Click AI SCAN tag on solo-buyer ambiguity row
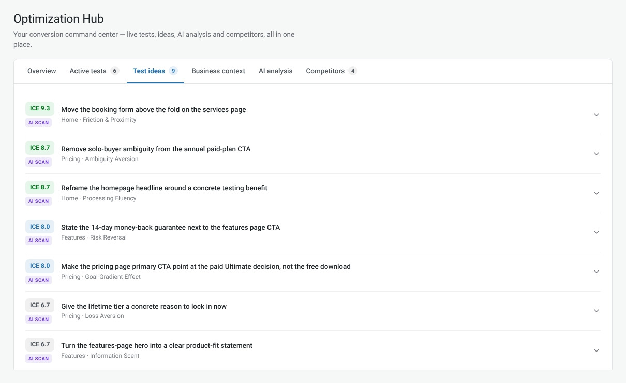 tap(38, 162)
